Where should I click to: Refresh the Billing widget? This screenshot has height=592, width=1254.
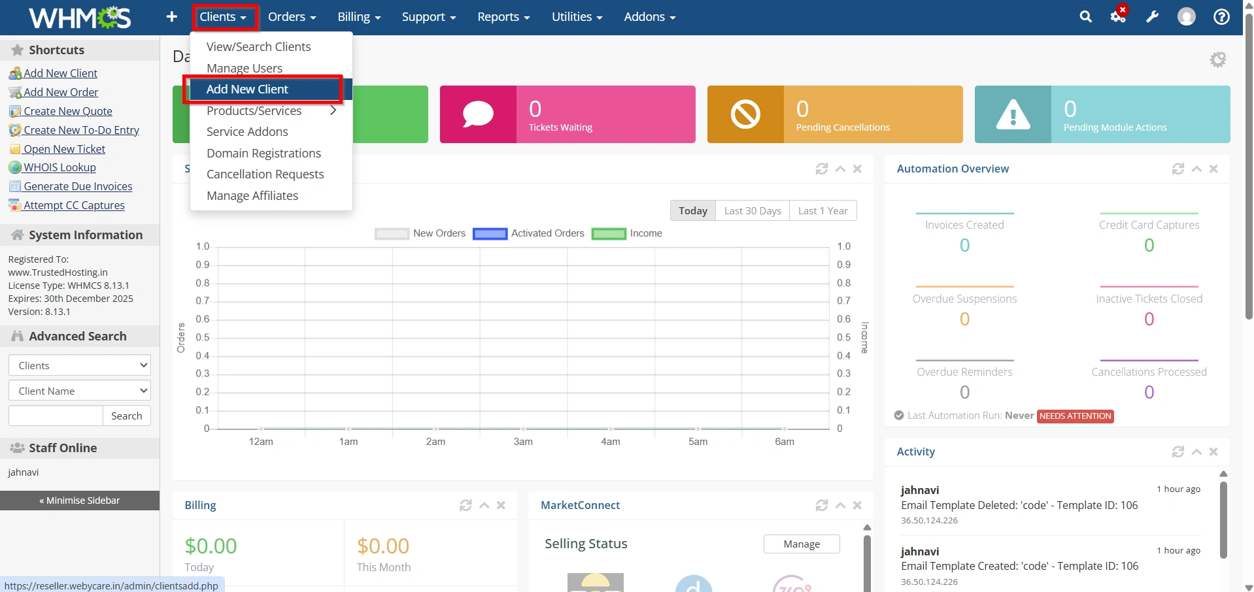pos(466,505)
